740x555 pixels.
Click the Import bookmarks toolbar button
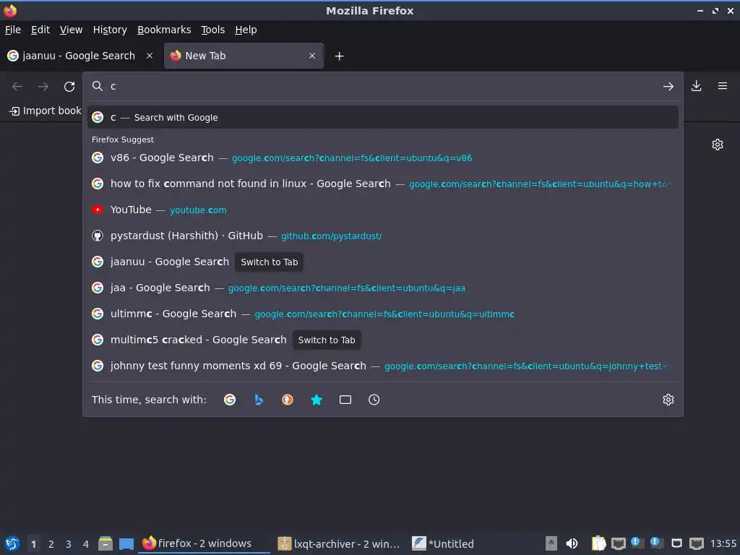pos(46,111)
